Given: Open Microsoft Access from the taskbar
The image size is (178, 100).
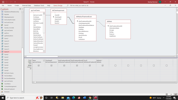Looking at the screenshot, I should (95, 98).
